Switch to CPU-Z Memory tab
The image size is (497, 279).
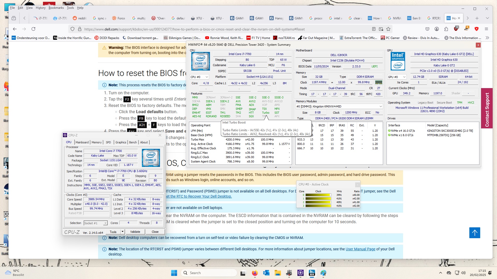click(96, 142)
